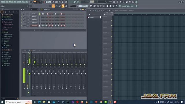This screenshot has width=185, height=104.
Task: Select Pattern 1 in playlist picker
Action: 94,17
